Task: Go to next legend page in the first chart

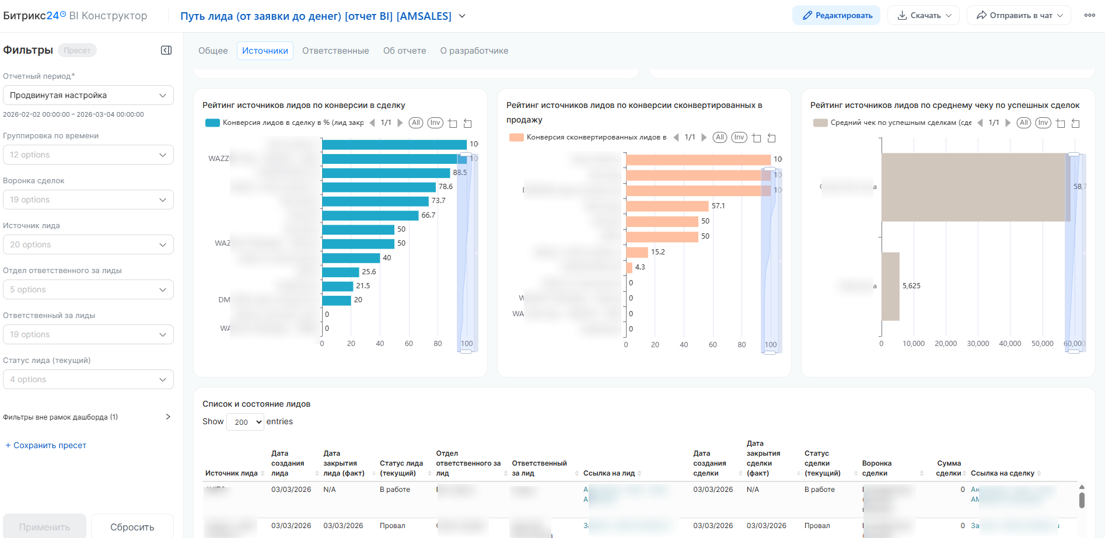Action: 400,123
